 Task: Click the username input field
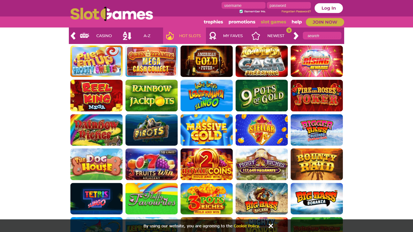pyautogui.click(x=243, y=5)
